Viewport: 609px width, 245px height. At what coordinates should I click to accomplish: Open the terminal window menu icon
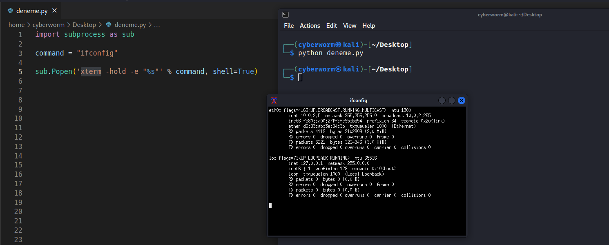[x=286, y=15]
